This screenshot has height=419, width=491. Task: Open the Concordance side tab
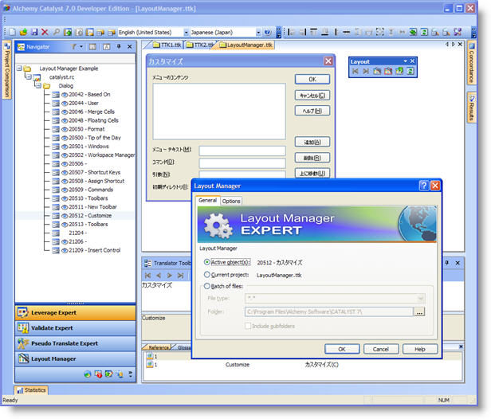point(472,63)
